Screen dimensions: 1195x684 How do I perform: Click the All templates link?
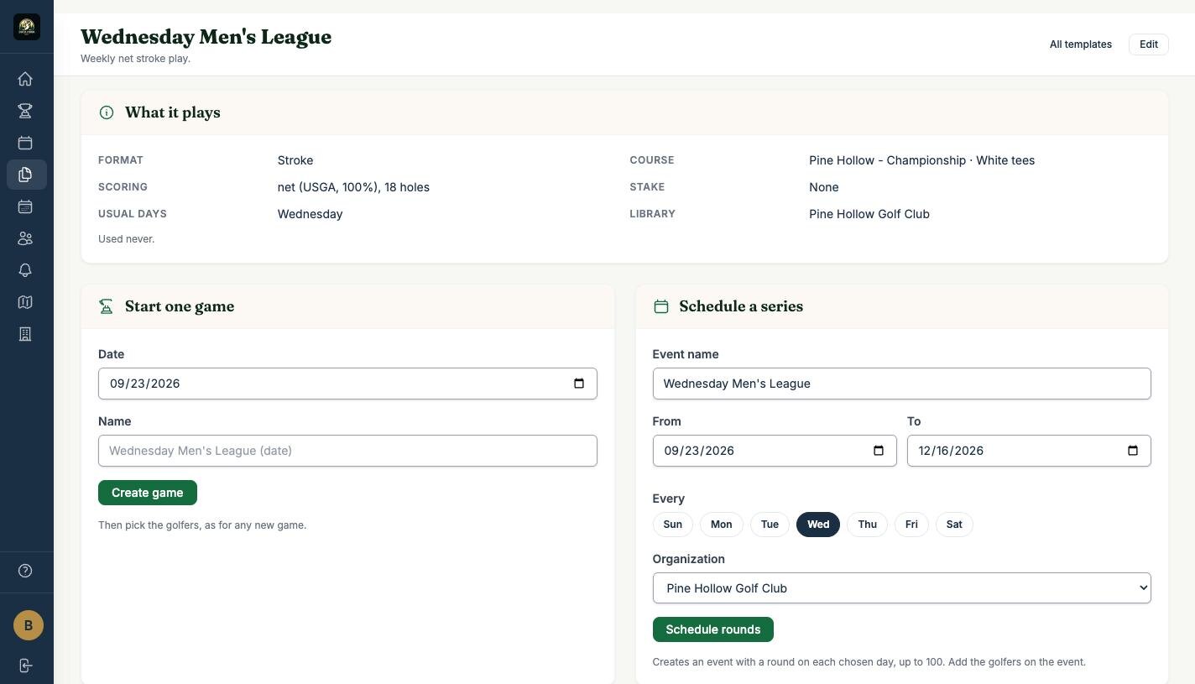pos(1081,44)
